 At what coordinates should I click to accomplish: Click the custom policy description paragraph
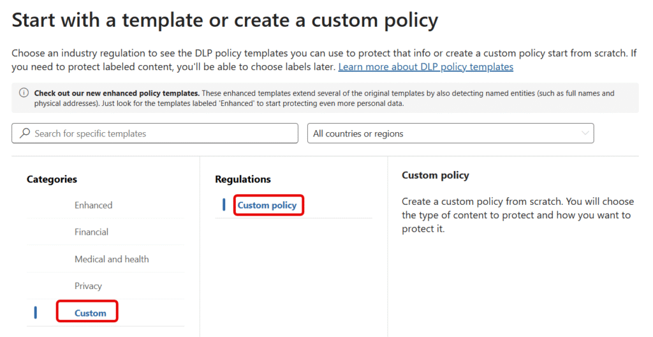pos(518,215)
